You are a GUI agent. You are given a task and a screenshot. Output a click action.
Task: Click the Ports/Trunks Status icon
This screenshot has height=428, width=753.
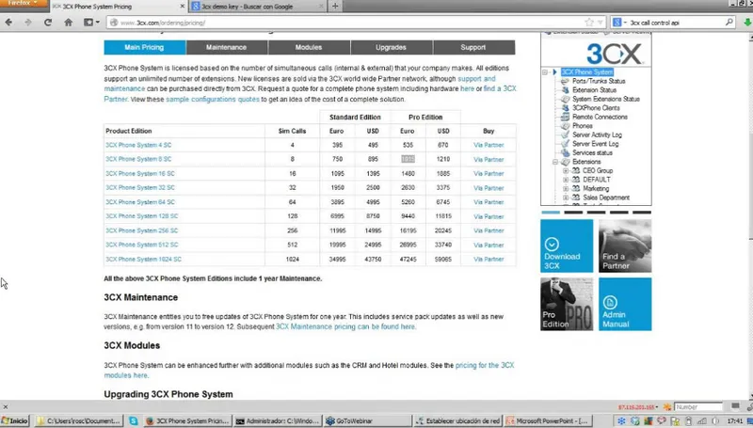click(566, 81)
